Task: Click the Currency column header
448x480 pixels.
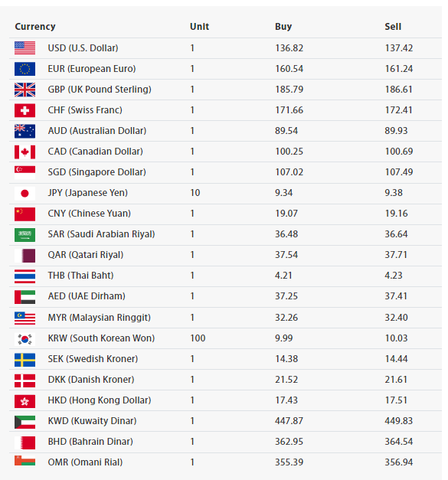Action: 35,27
